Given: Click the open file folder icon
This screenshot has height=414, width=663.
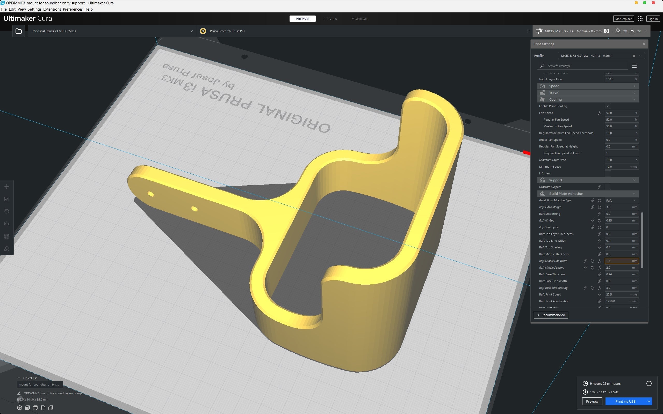Looking at the screenshot, I should (x=19, y=31).
